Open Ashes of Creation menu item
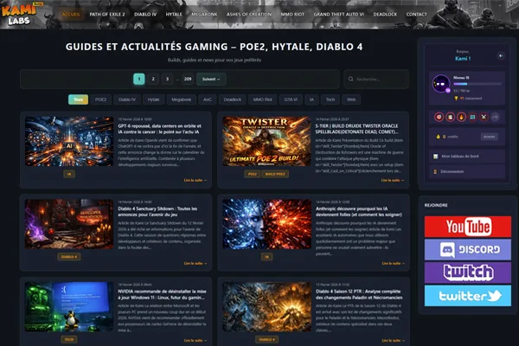Viewport: 519px width, 346px height. point(249,14)
